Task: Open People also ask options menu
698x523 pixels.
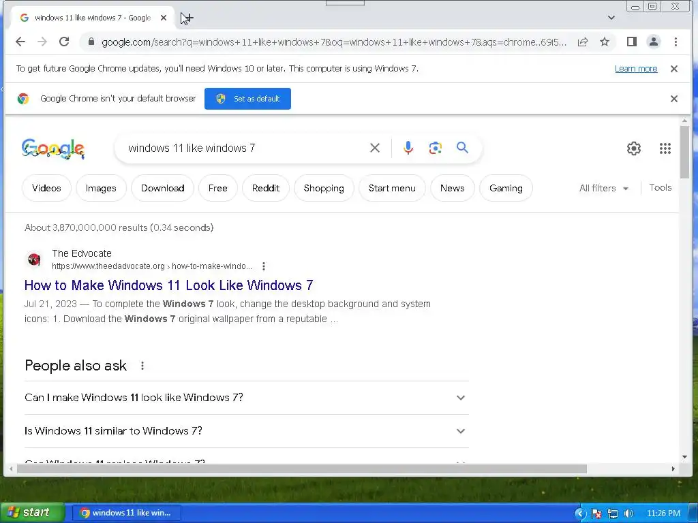Action: pos(142,366)
